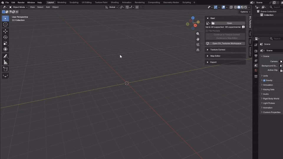Open the Options dropdown
Viewport: 283px width, 159px height.
coord(245,12)
